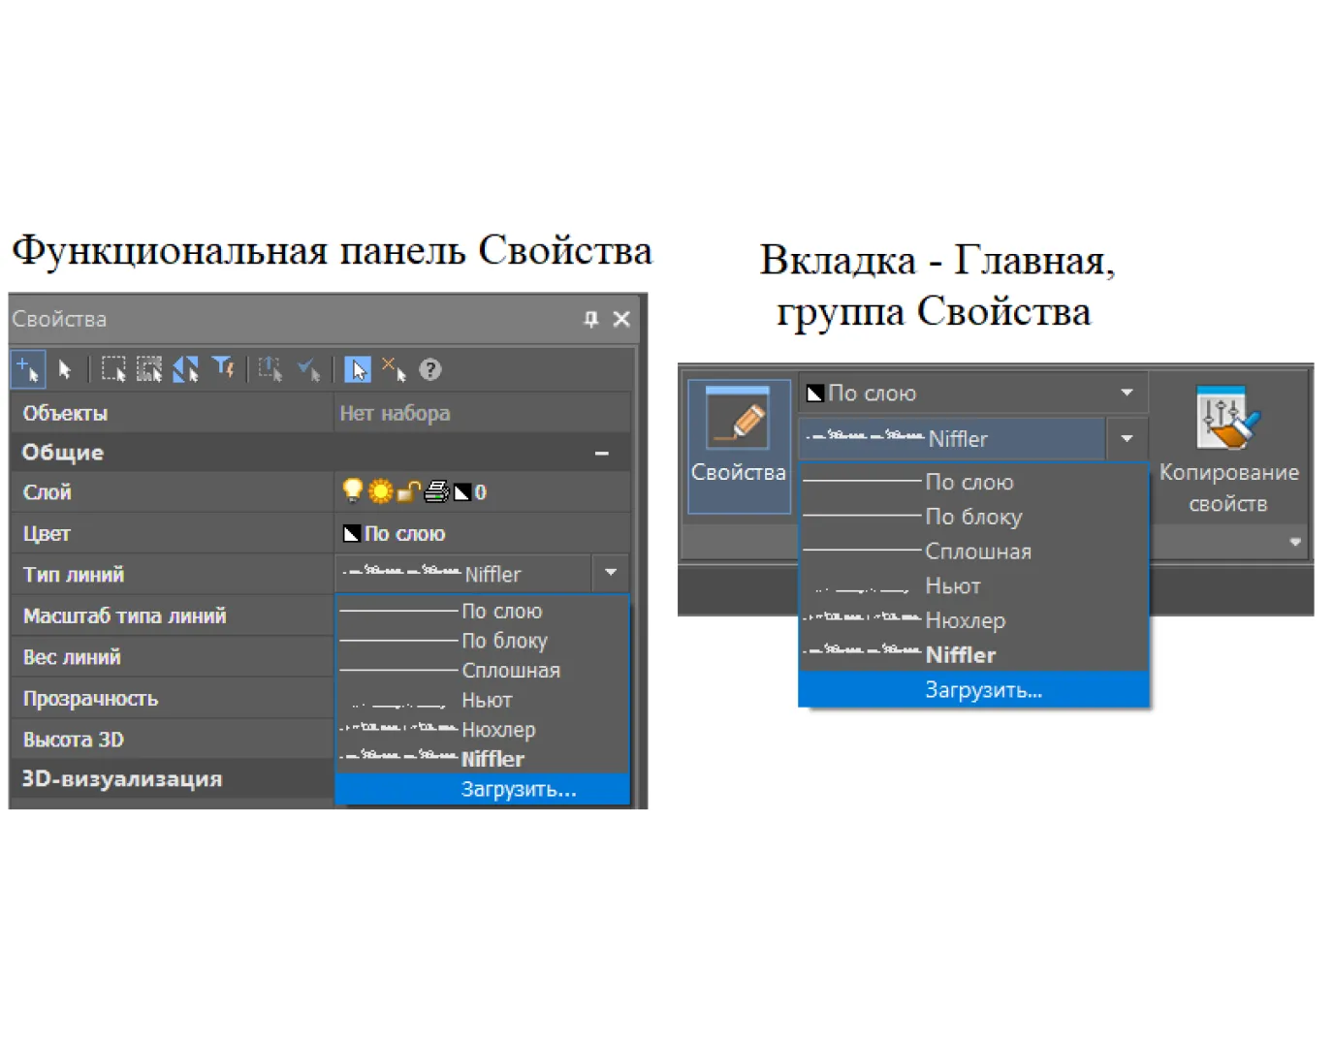
Task: Click the color swatch in the Цвет row
Action: [x=352, y=534]
